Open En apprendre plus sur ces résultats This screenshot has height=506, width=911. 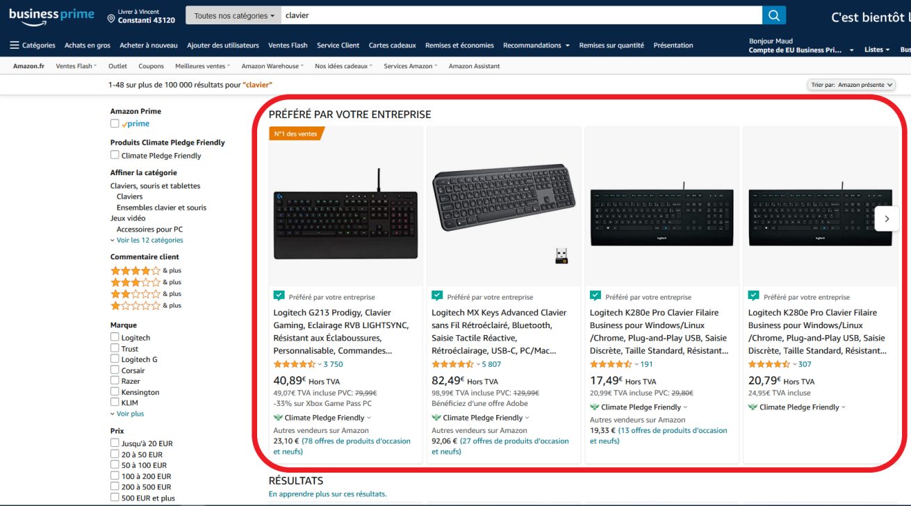[x=327, y=493]
